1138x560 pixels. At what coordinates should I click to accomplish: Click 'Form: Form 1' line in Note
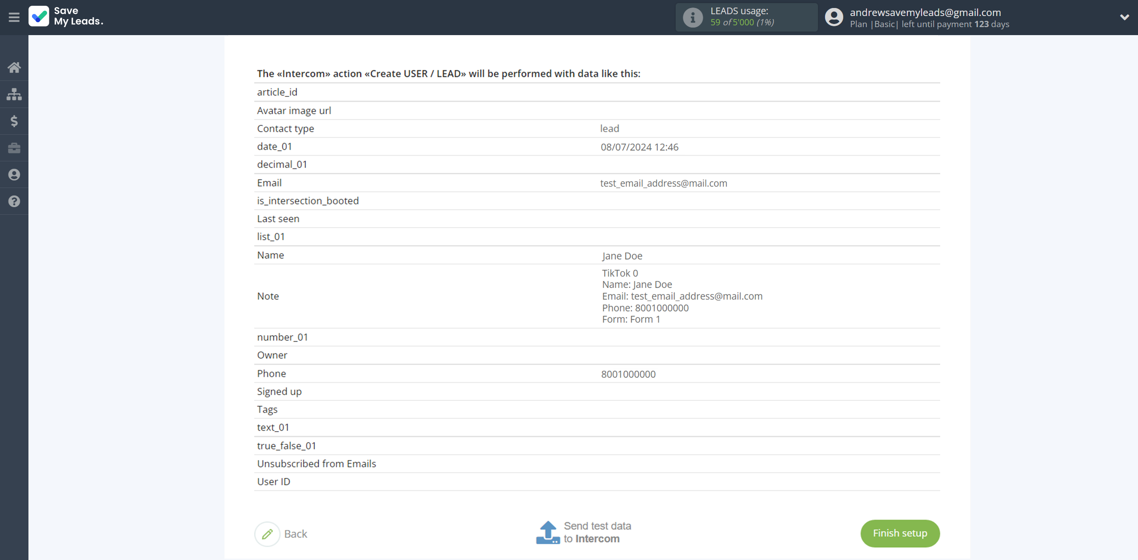click(x=631, y=319)
